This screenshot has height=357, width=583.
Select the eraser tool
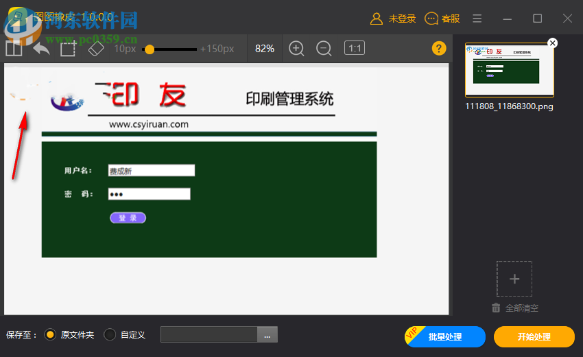click(96, 48)
